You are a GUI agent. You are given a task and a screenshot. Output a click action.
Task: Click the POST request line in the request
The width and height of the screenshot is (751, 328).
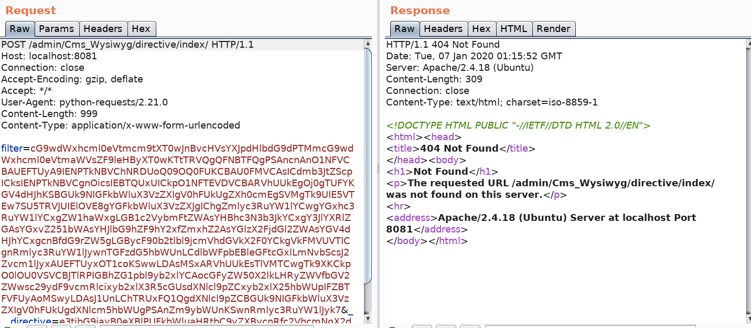point(127,45)
